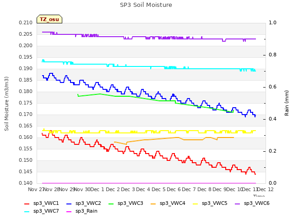This screenshot has width=293, height=220.
Task: Select the sp3_VWC3 legend label
Action: pyautogui.click(x=130, y=203)
